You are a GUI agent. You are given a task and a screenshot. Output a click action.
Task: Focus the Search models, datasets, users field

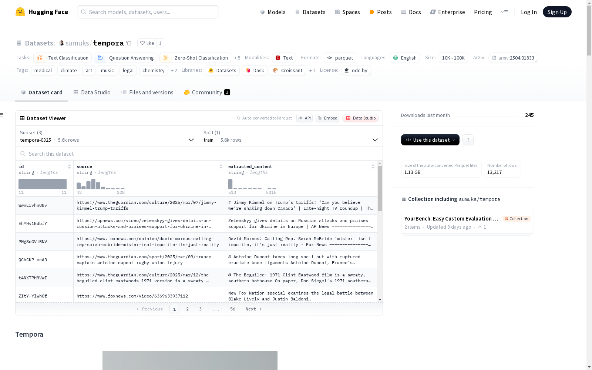[x=148, y=12]
